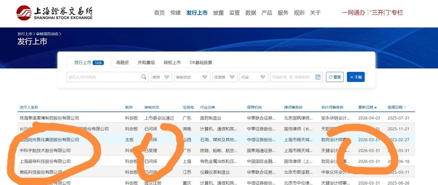This screenshot has width=438, height=185.
Task: Open 珠海泰诺麦博制药股份有限公司 row
Action: (49, 118)
